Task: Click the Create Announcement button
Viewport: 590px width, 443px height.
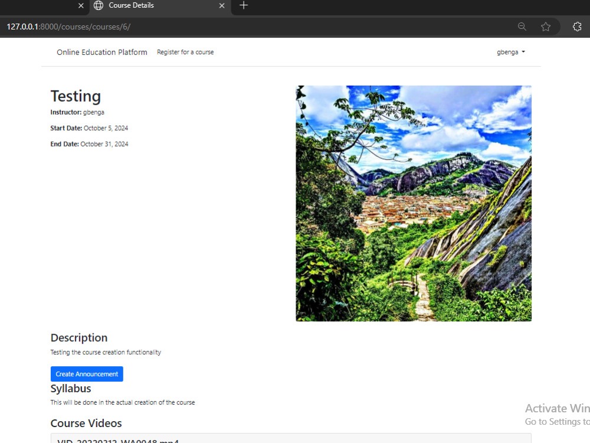Action: click(x=87, y=374)
